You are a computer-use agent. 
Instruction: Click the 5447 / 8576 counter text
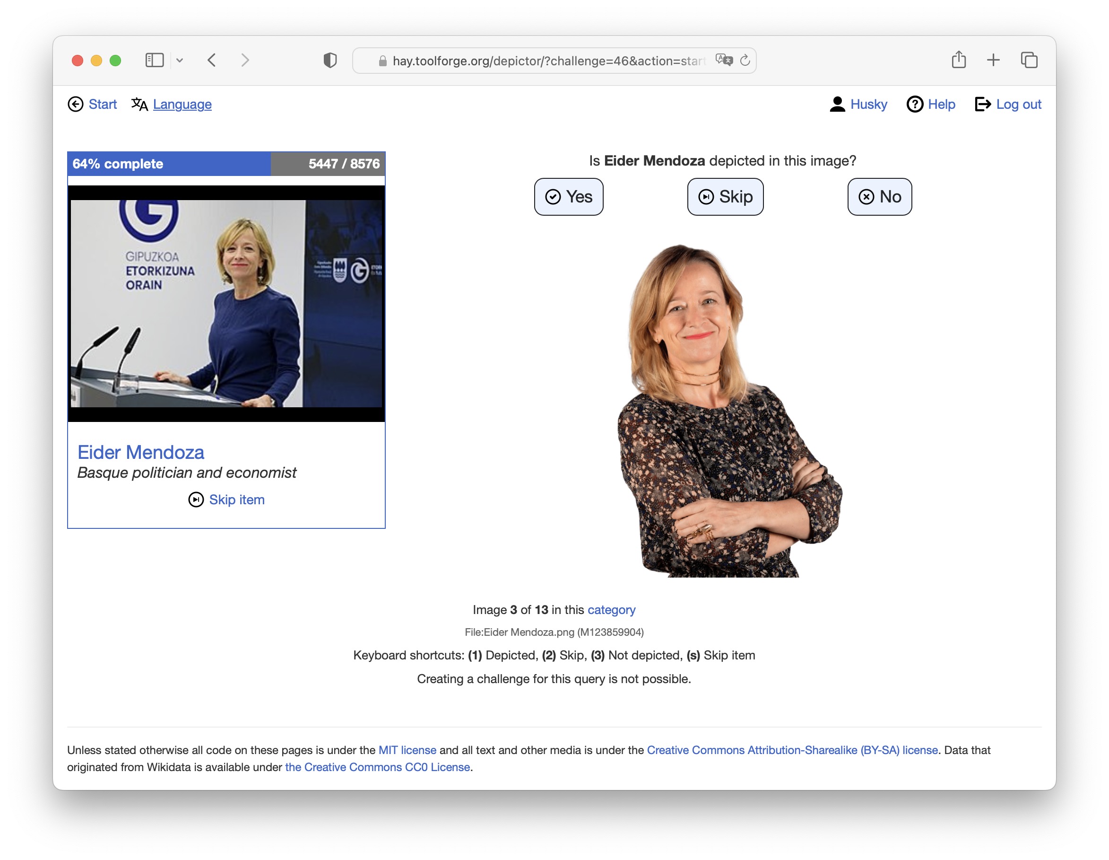tap(344, 164)
